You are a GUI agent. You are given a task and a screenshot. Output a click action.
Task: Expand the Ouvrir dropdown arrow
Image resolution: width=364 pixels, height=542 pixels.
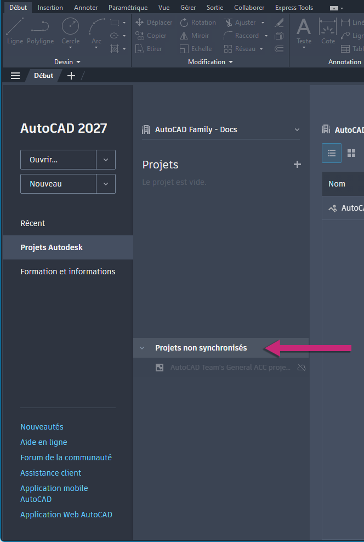tap(106, 160)
